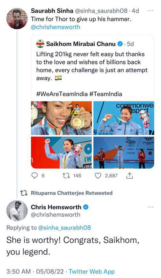
Task: Click @sinha_saurabh08 in Replying to line
Action: click(x=64, y=228)
